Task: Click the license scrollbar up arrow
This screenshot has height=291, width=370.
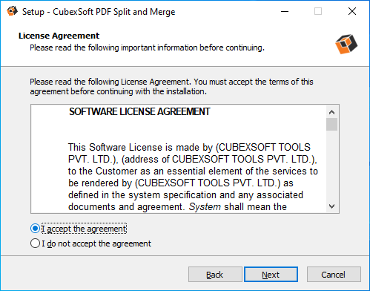Action: tap(331, 112)
